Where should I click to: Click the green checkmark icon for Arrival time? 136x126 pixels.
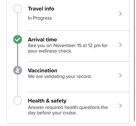(x=18, y=40)
